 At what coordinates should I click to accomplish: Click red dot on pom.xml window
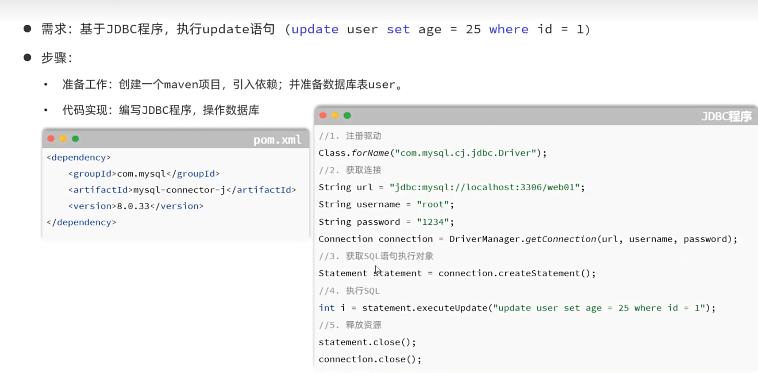point(51,139)
